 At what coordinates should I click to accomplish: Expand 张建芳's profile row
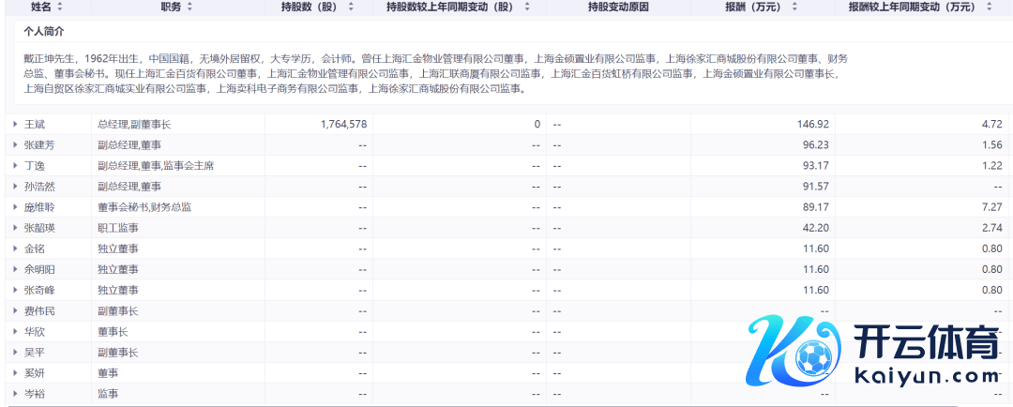(15, 144)
